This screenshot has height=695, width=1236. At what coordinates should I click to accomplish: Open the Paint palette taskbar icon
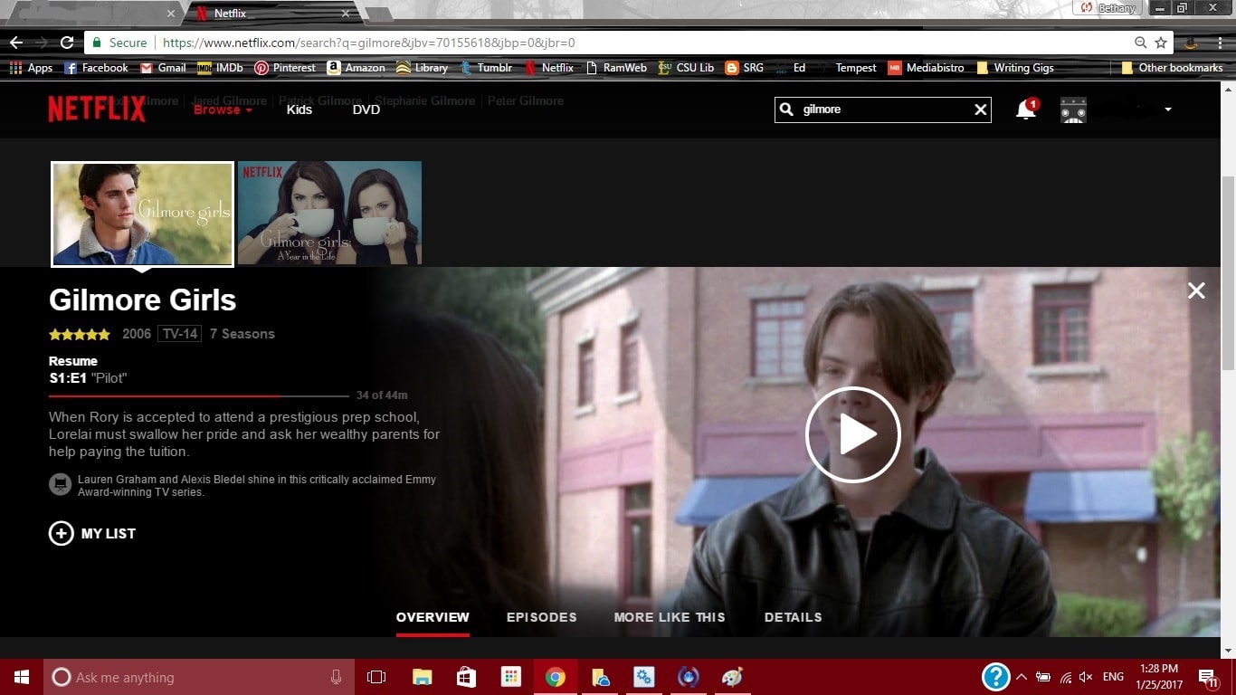pos(732,677)
